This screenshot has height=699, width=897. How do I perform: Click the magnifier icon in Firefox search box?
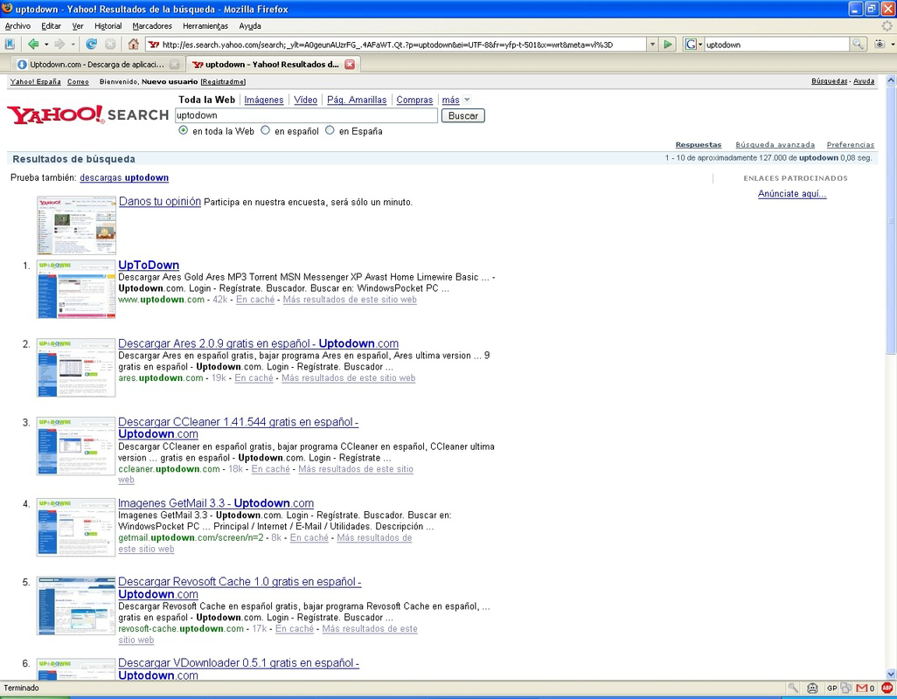click(857, 44)
